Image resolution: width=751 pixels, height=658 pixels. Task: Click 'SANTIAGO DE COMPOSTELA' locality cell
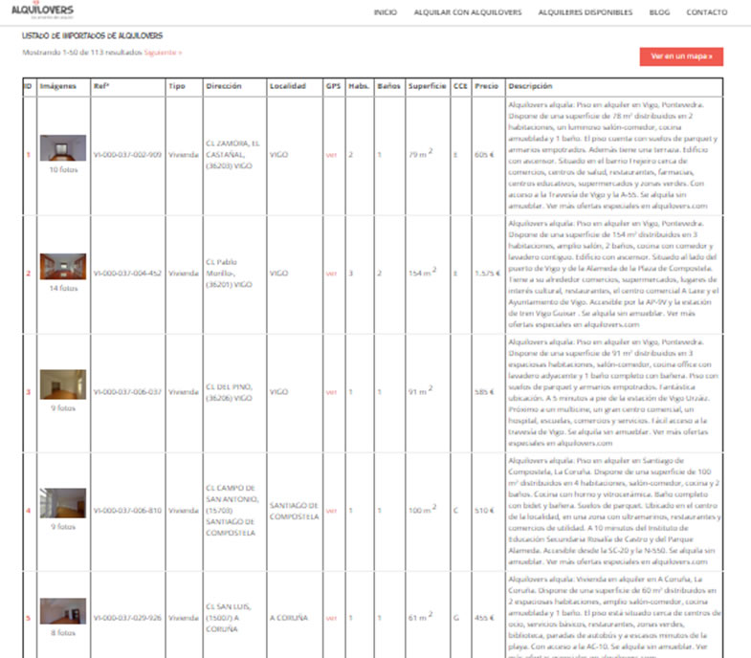(x=294, y=511)
